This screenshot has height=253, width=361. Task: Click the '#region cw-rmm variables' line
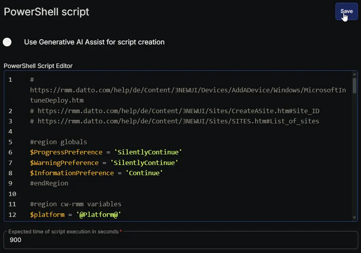(x=76, y=204)
